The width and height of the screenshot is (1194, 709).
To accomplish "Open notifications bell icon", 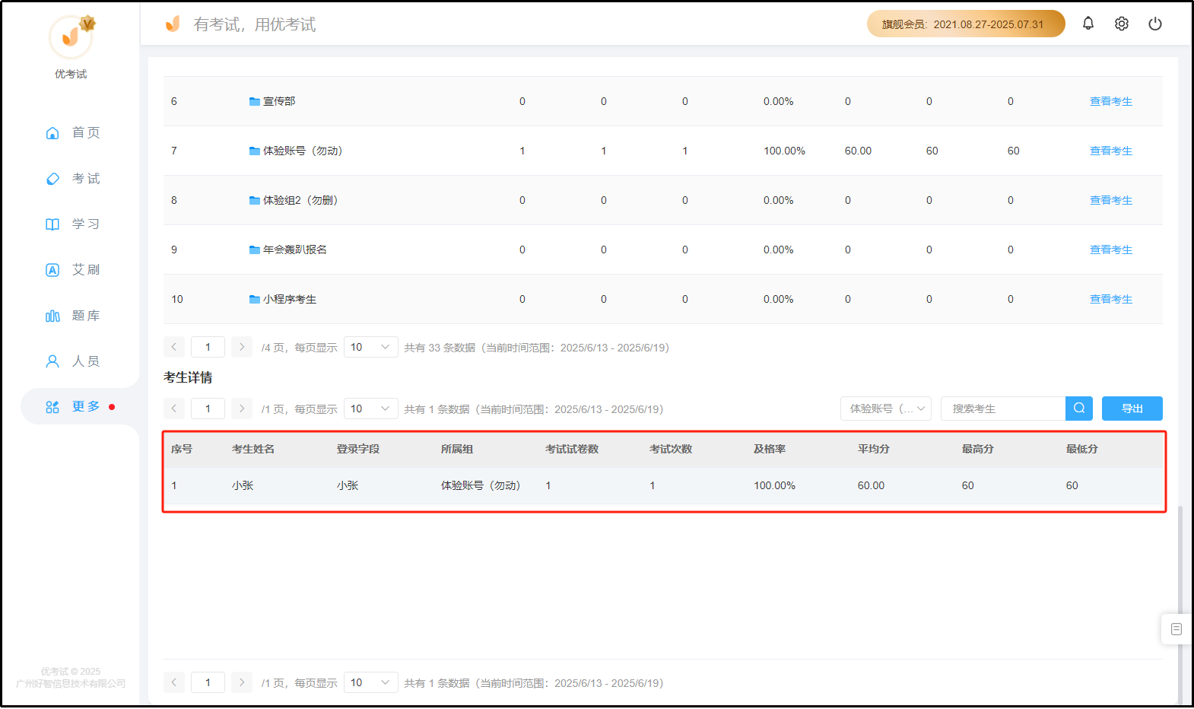I will point(1088,24).
